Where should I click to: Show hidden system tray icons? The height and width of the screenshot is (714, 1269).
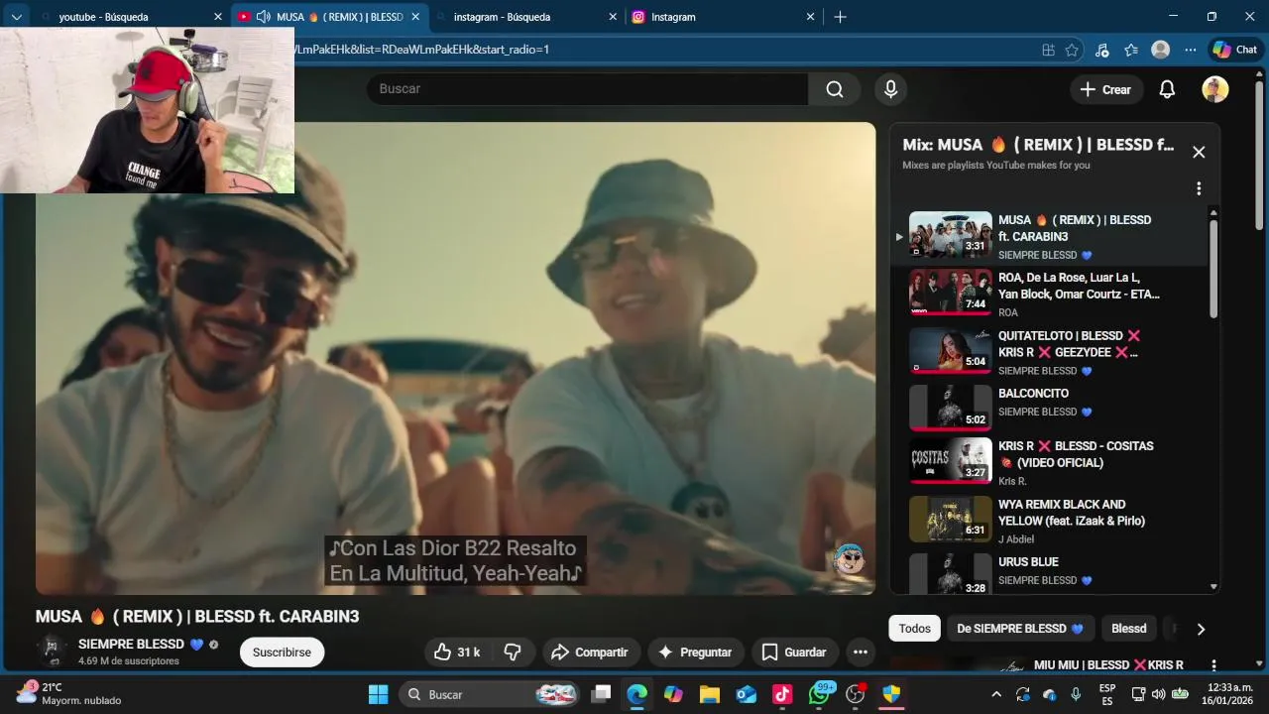(x=996, y=694)
